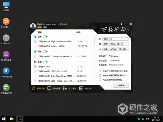
Task: Switch to the 软件推荐 tab
Action: tap(70, 88)
